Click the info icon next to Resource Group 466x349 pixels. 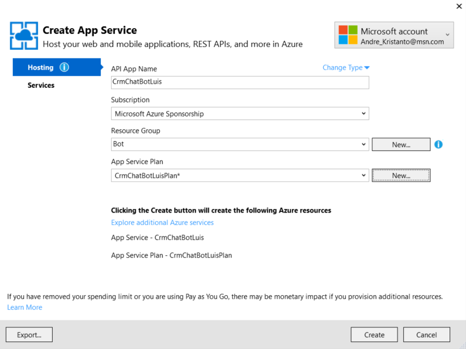pyautogui.click(x=438, y=144)
